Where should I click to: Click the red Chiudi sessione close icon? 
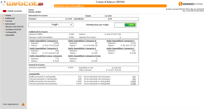click(x=5, y=11)
